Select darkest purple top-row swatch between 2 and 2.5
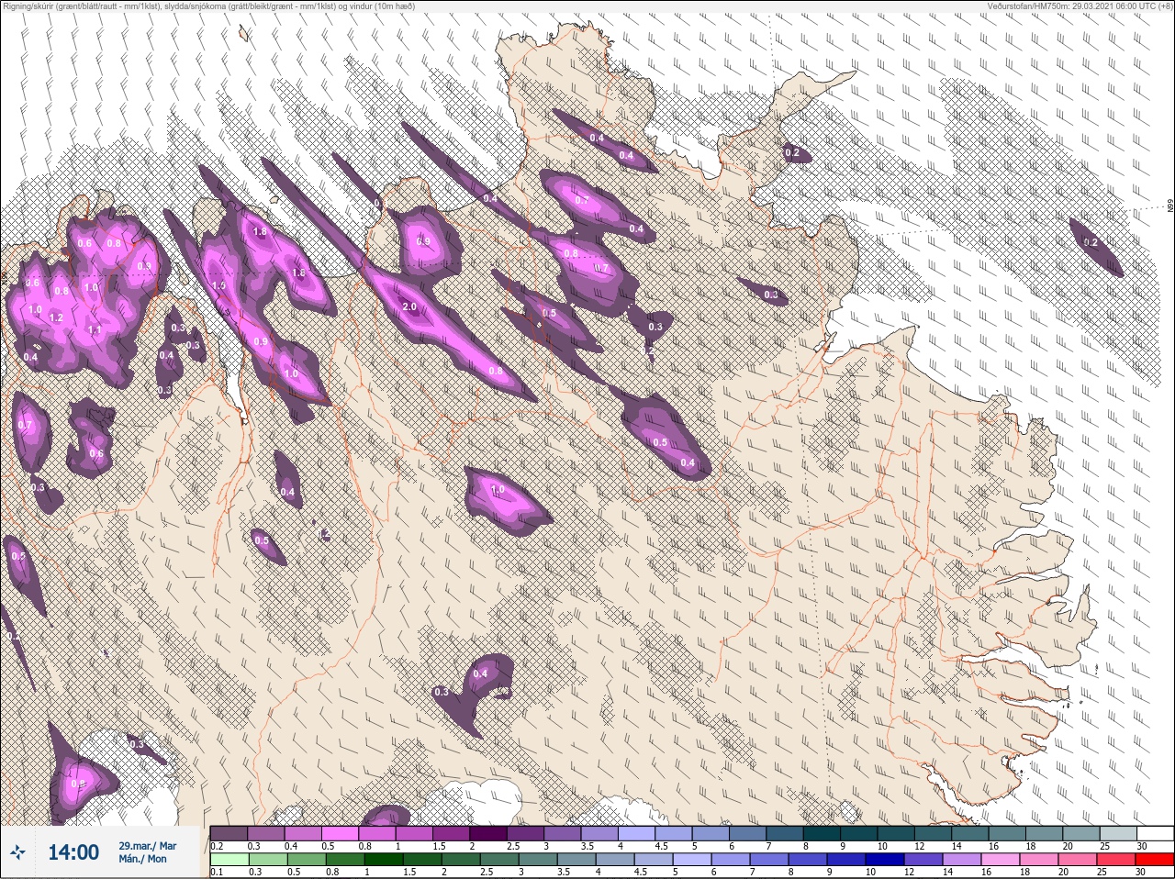This screenshot has height=879, width=1175. [x=489, y=833]
